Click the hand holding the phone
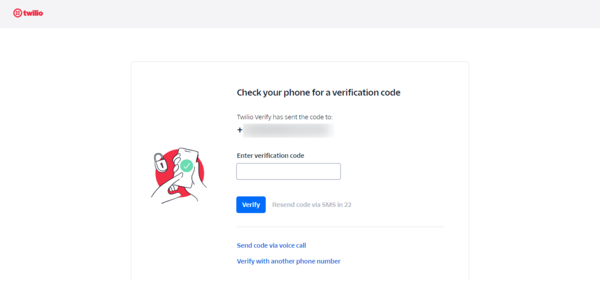 (x=176, y=190)
